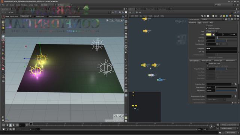Click the current frame number field
The image size is (240, 135).
22,125
